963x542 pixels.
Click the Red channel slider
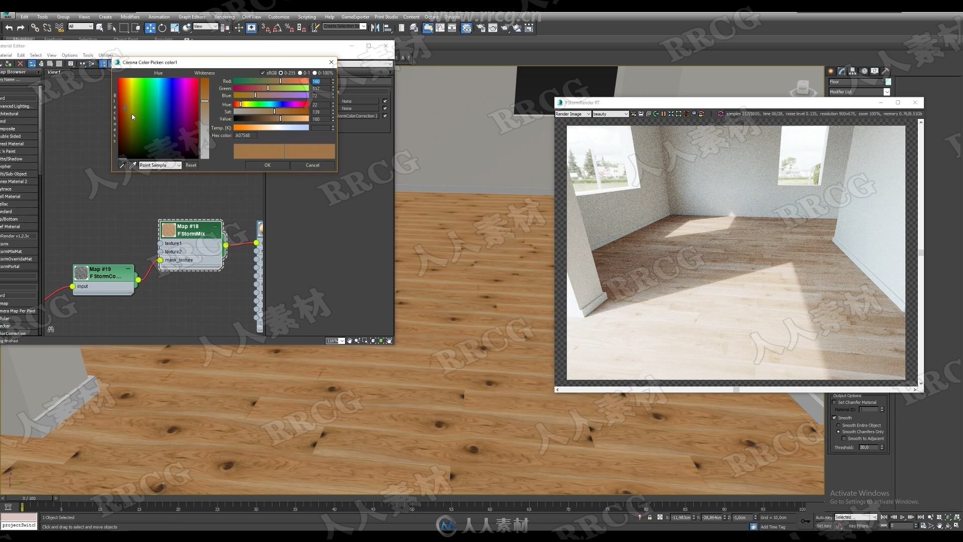271,81
